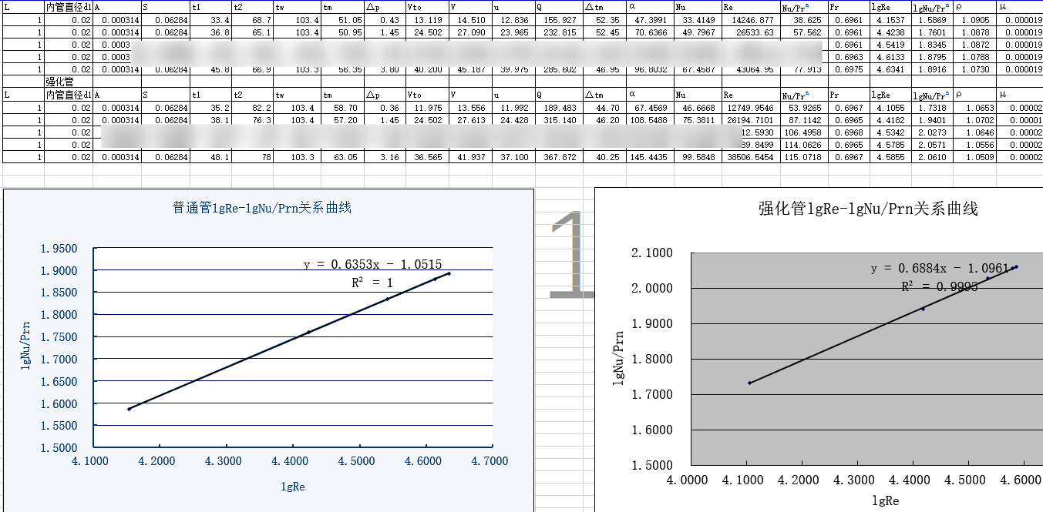Viewport: 1043px width, 512px height.
Task: Click the cell with value 115.0718
Action: pyautogui.click(x=803, y=157)
